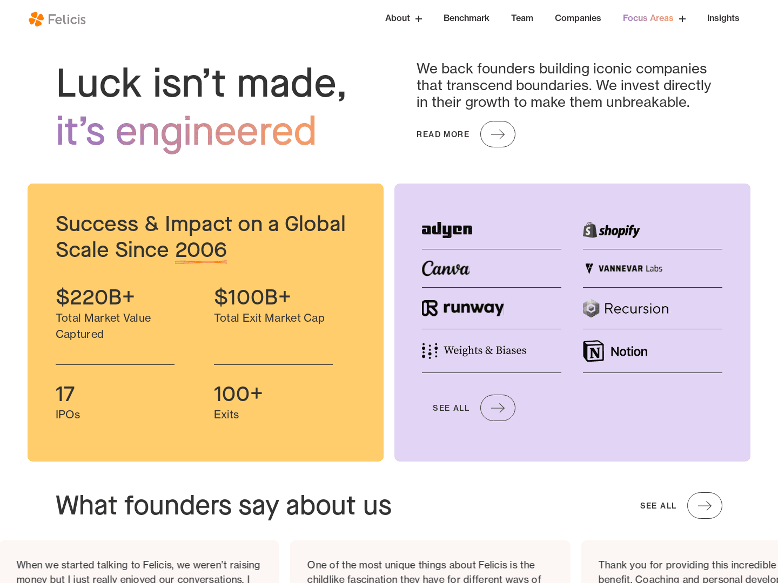Click the Felicis clover logo
Viewport: 778px width, 583px height.
[36, 19]
